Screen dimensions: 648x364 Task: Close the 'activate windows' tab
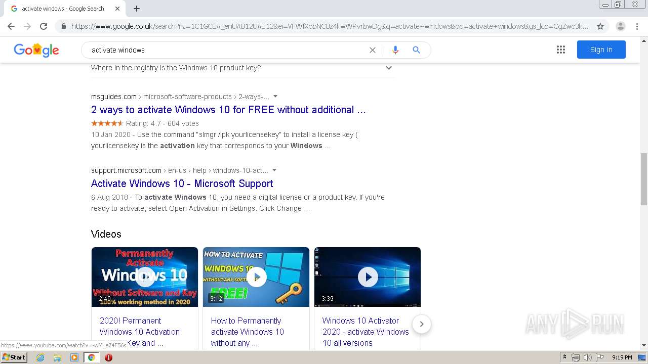[117, 9]
